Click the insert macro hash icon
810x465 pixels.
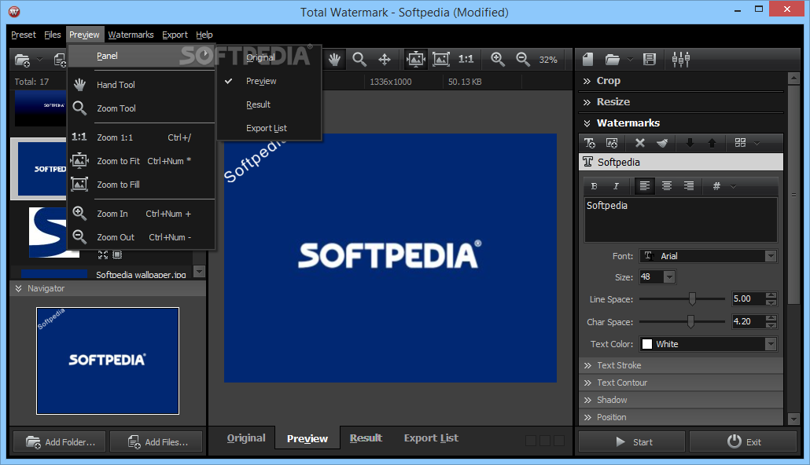click(x=716, y=186)
